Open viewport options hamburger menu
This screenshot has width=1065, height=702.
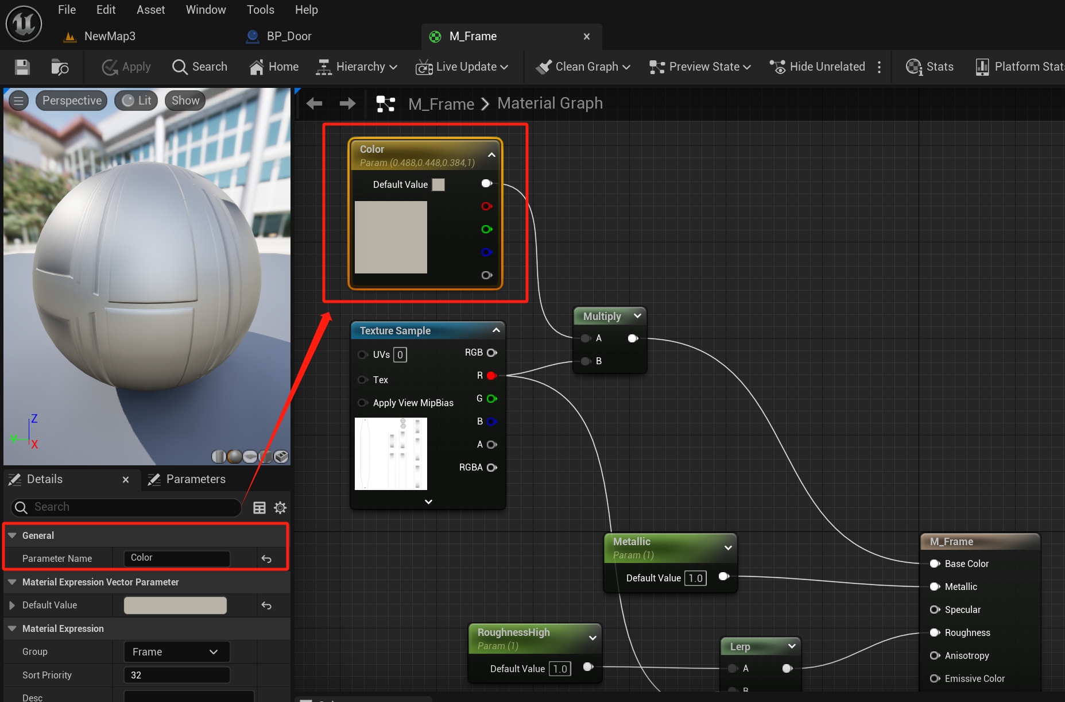click(x=18, y=101)
